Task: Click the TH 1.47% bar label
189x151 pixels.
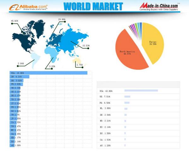Action: pyautogui.click(x=16, y=126)
